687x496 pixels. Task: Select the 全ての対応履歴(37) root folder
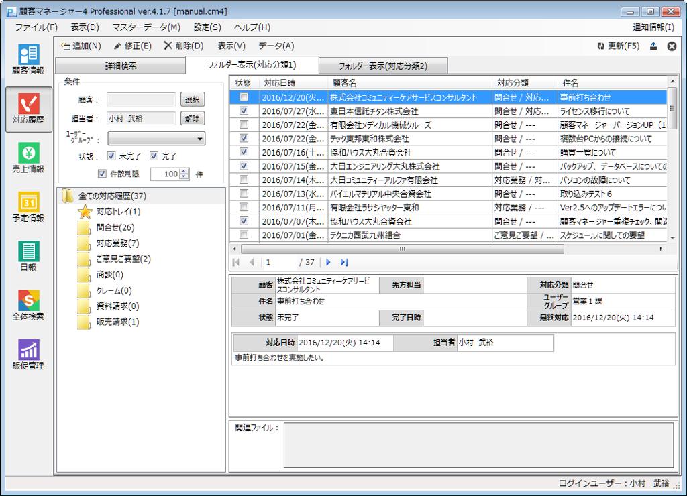point(112,196)
